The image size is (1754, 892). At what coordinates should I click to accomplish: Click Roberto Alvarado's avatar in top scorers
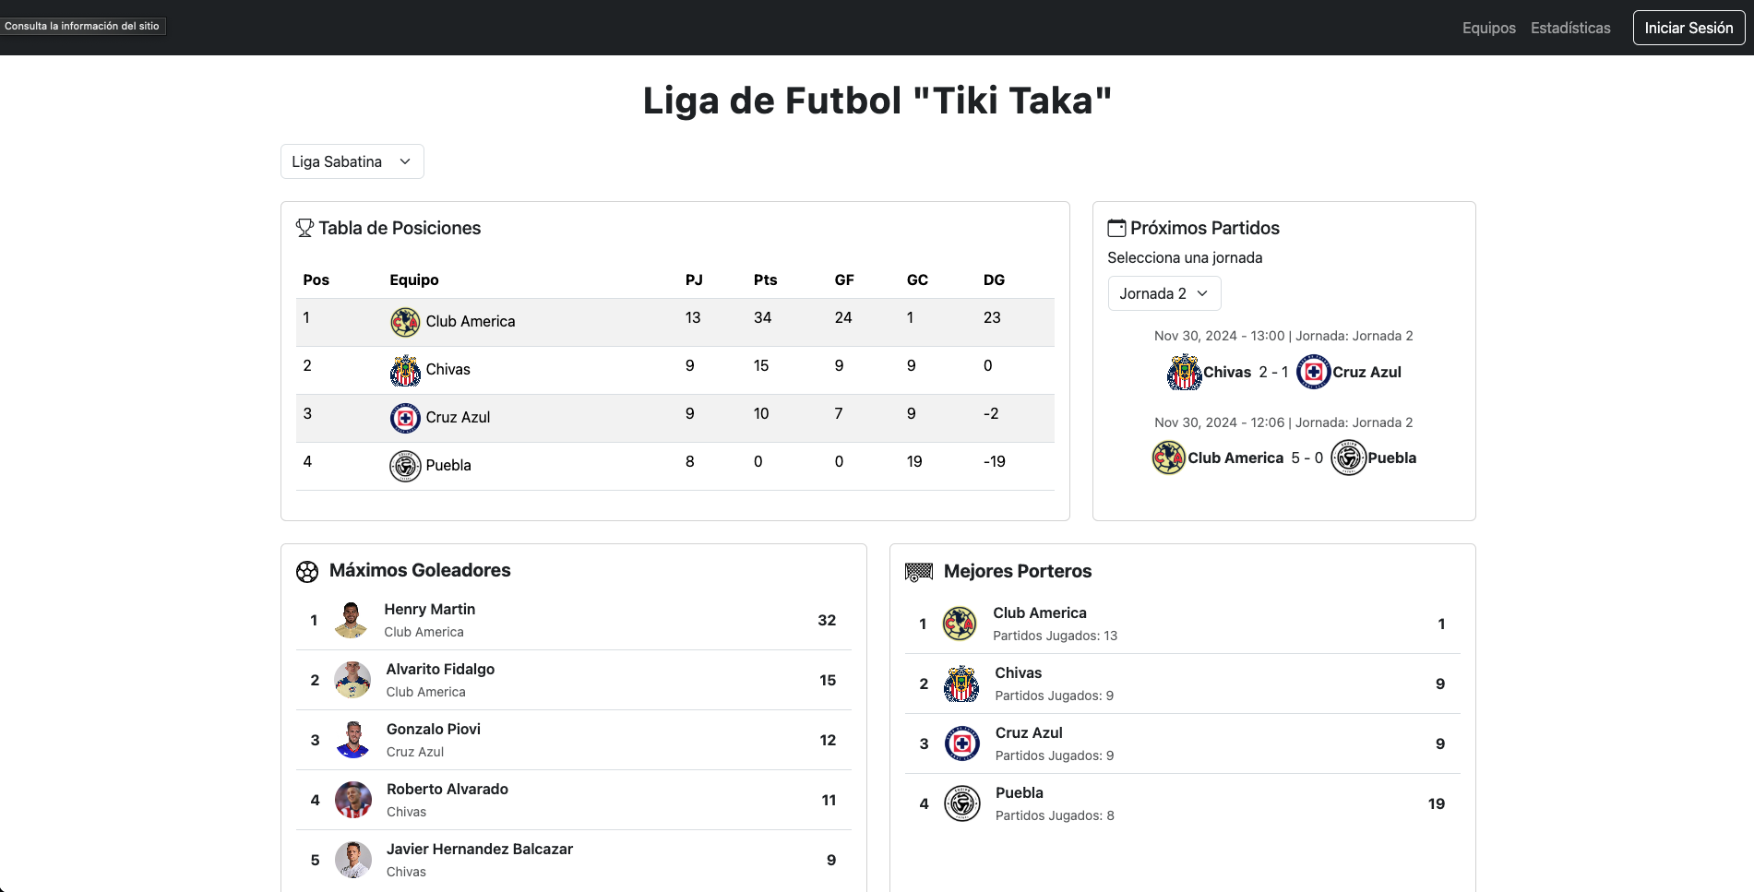tap(352, 800)
